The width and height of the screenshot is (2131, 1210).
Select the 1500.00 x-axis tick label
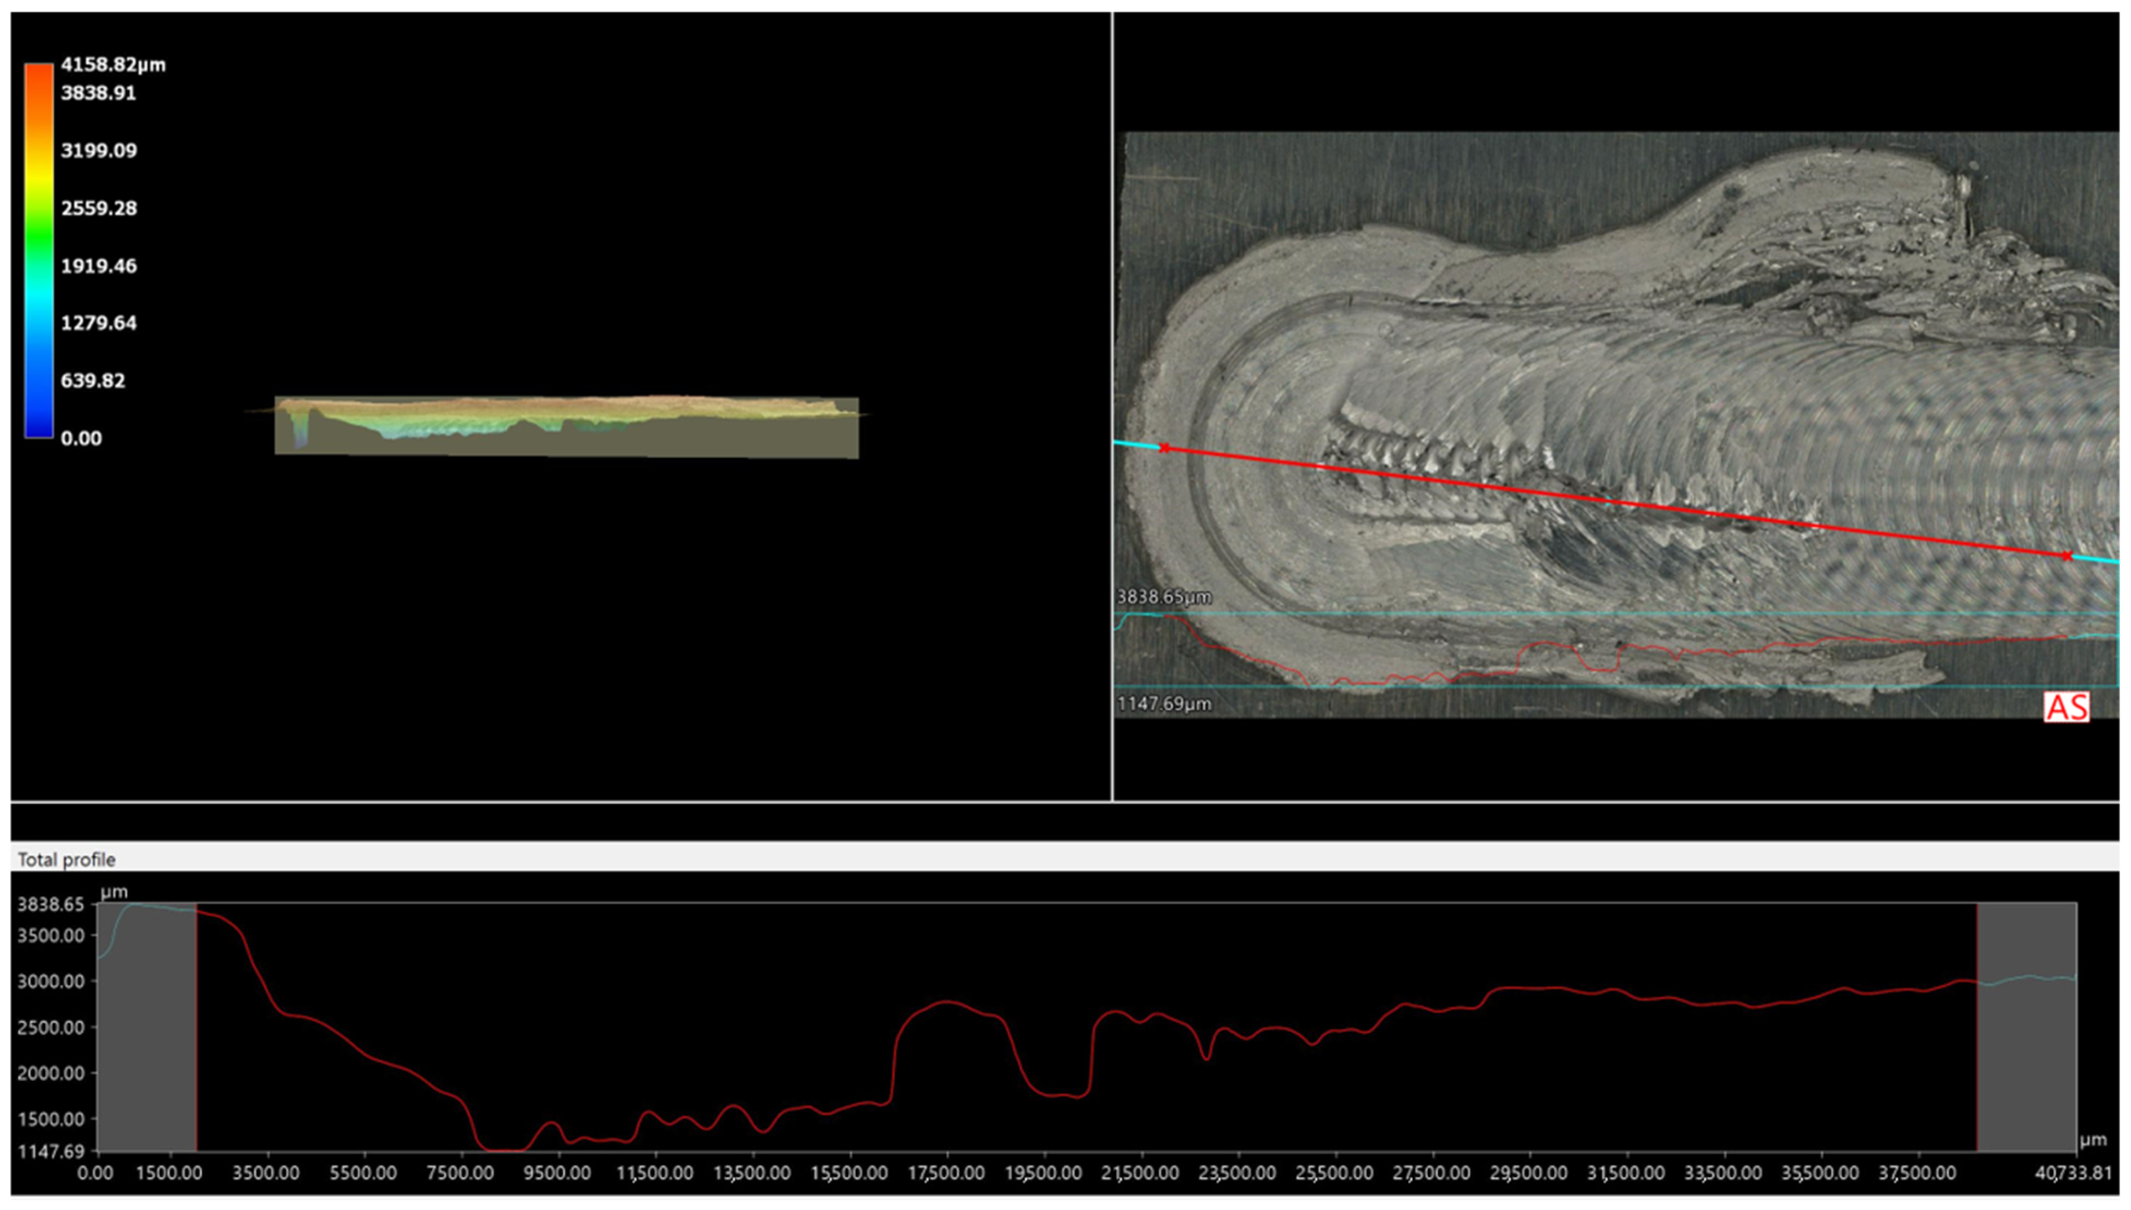[170, 1174]
